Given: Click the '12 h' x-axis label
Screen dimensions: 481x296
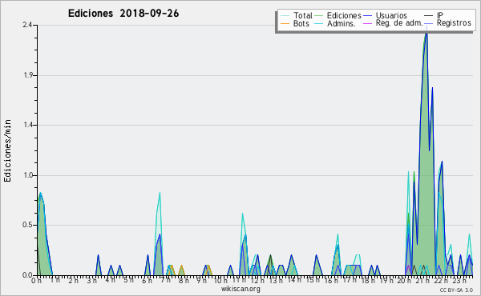Looking at the screenshot, I should coord(257,281).
